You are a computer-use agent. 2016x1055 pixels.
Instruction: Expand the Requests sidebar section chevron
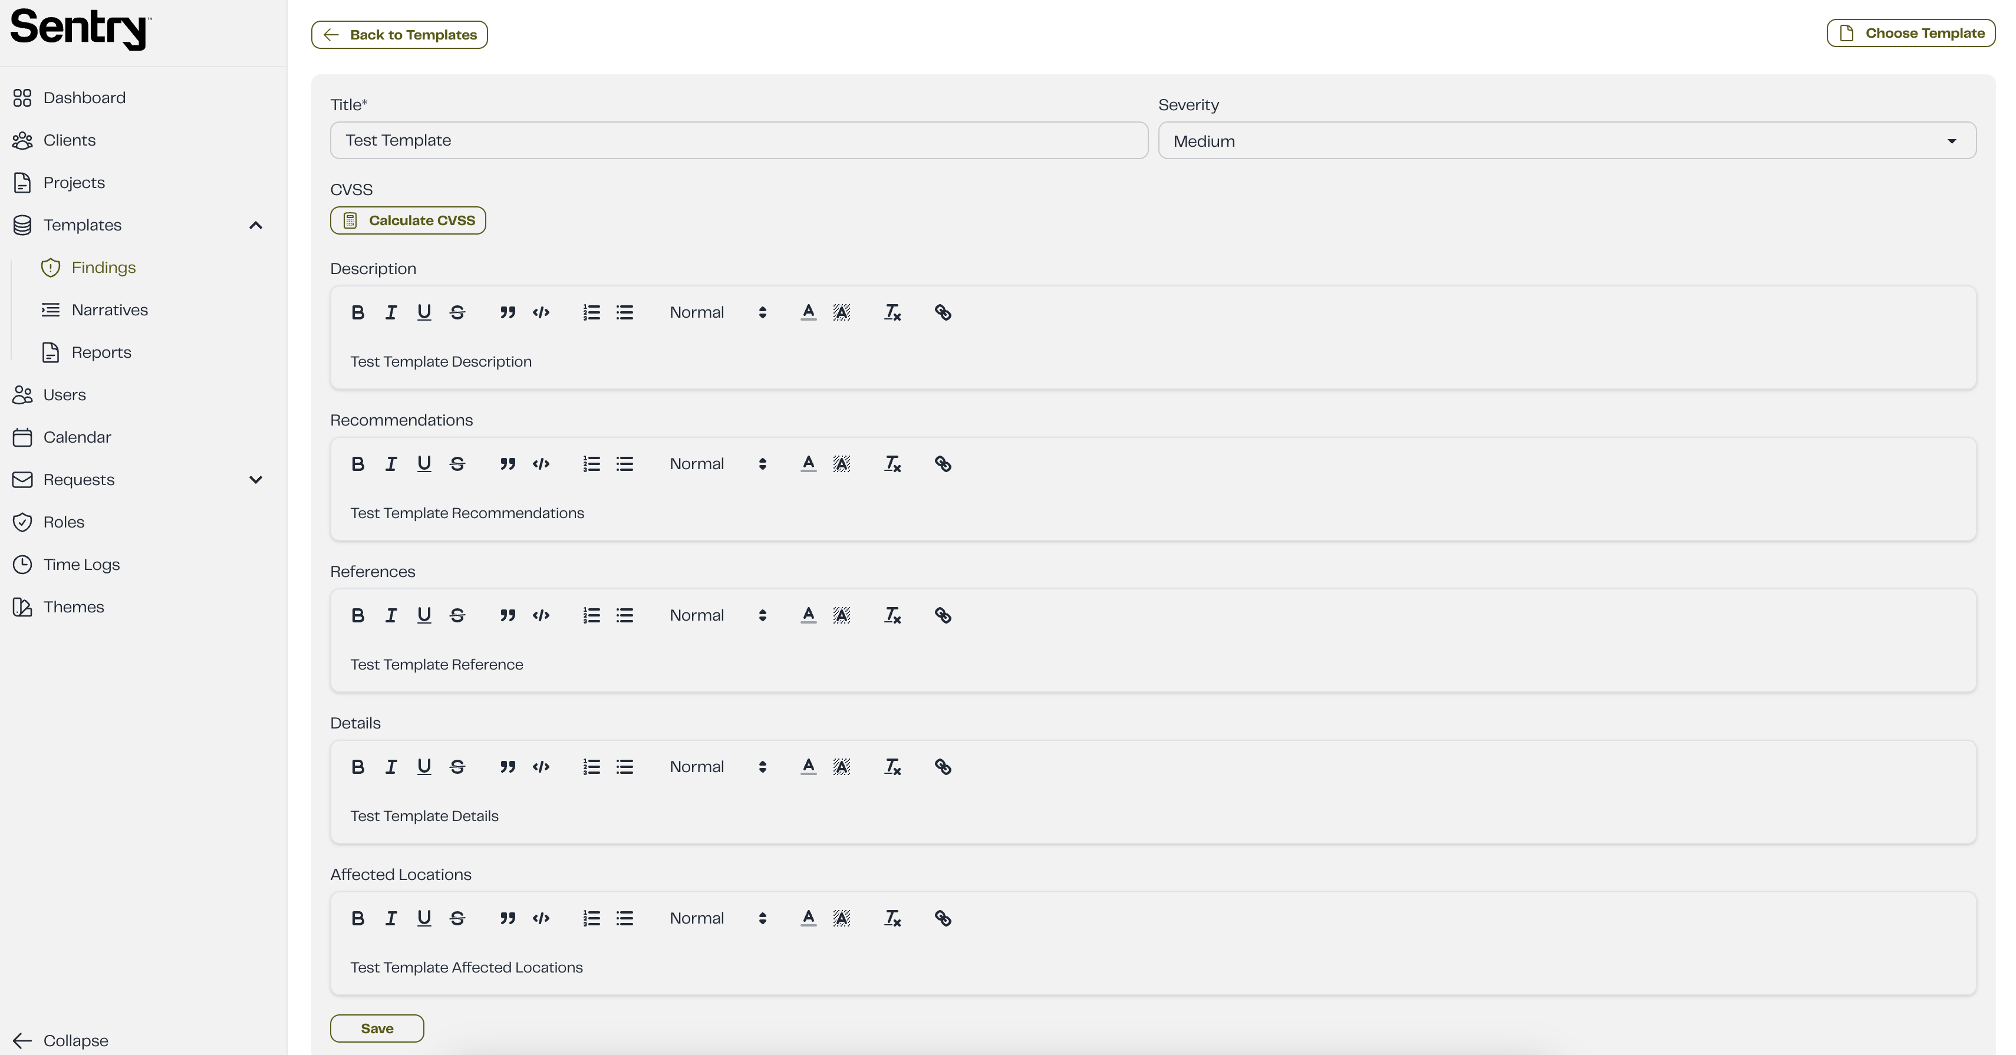tap(255, 480)
